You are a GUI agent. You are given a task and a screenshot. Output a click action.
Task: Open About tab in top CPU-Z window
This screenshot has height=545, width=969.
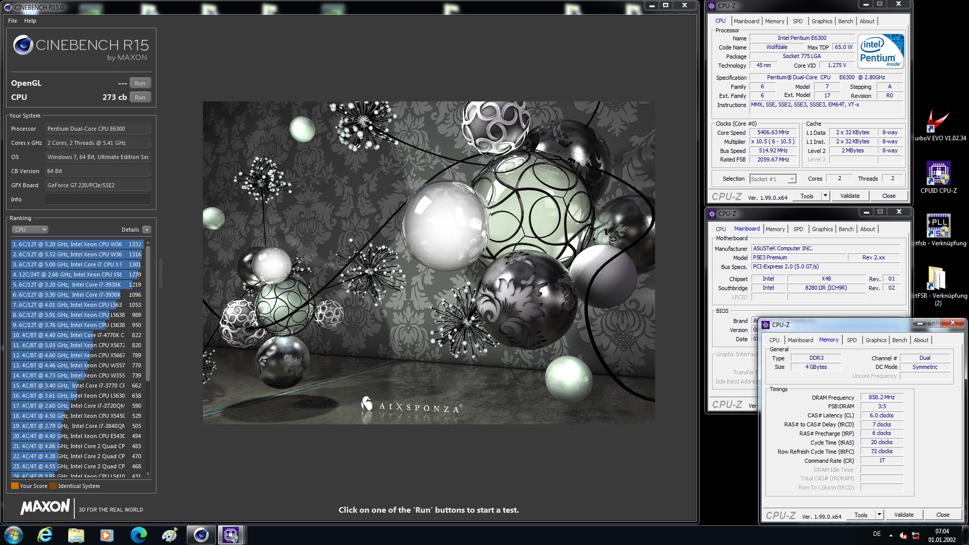coord(867,21)
